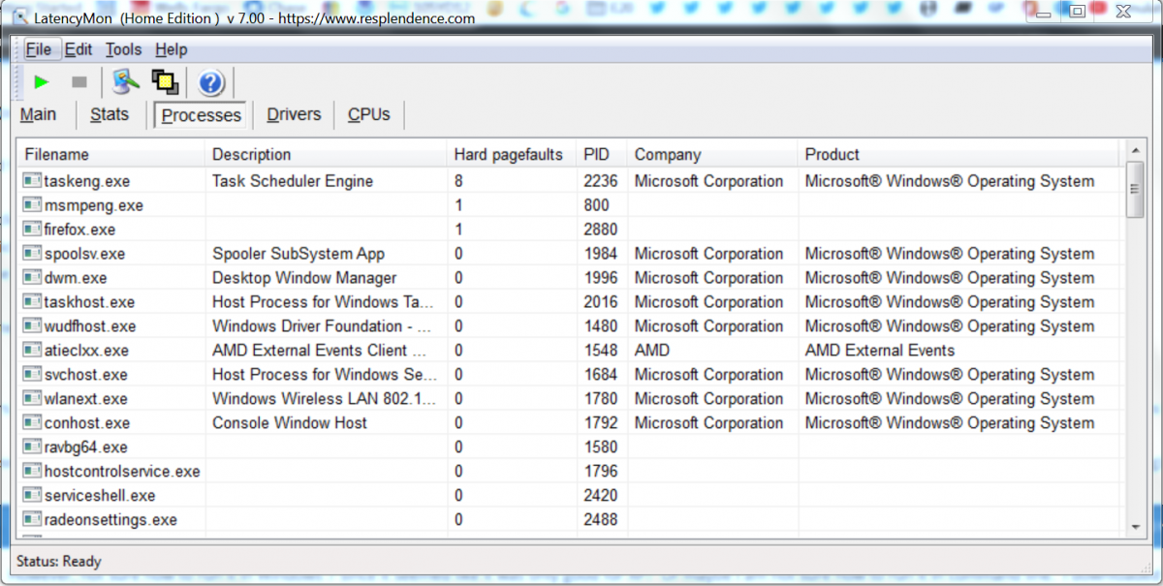Sort by the Filename column header

[x=111, y=154]
